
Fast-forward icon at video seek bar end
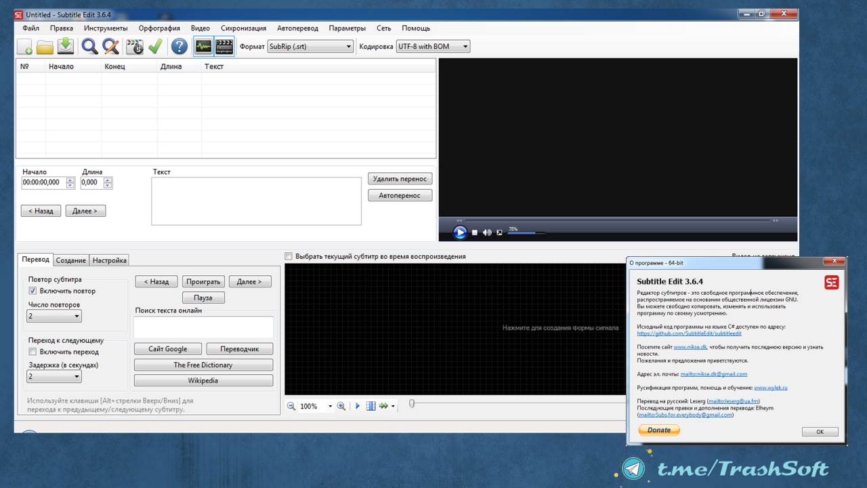pos(776,220)
